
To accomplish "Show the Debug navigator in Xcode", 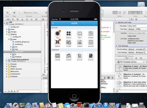I will pyautogui.click(x=27, y=19).
